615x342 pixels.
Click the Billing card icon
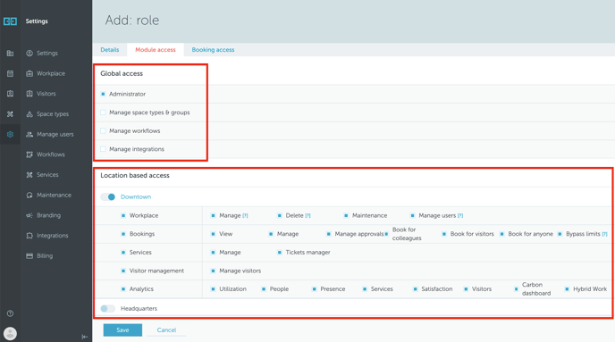pyautogui.click(x=29, y=255)
